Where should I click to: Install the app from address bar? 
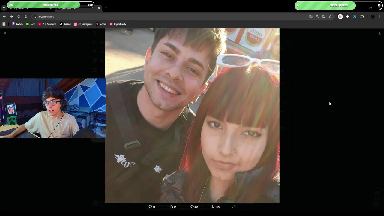coord(324,16)
